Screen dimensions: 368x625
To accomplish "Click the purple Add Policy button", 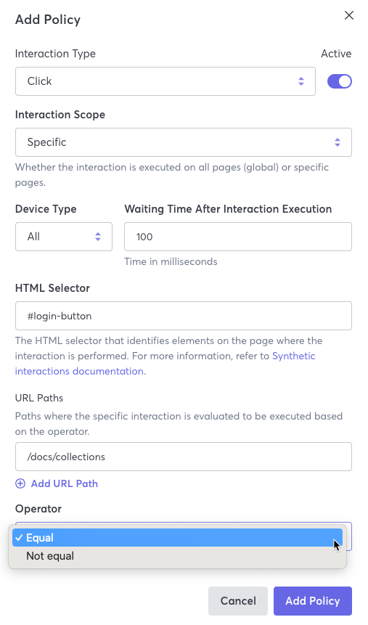I will 313,601.
